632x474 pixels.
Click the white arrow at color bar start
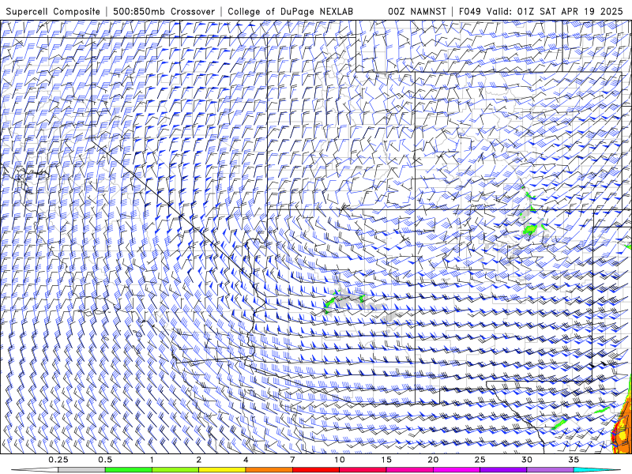35,470
